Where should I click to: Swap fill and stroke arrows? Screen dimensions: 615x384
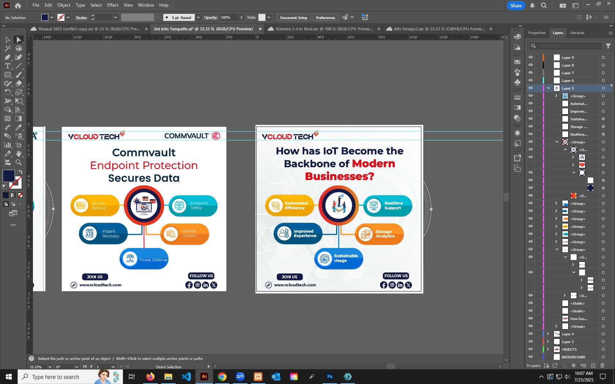pos(20,172)
